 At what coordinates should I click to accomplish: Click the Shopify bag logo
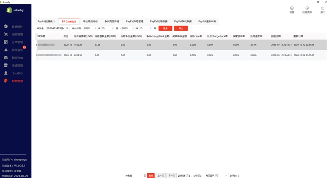pyautogui.click(x=9, y=10)
